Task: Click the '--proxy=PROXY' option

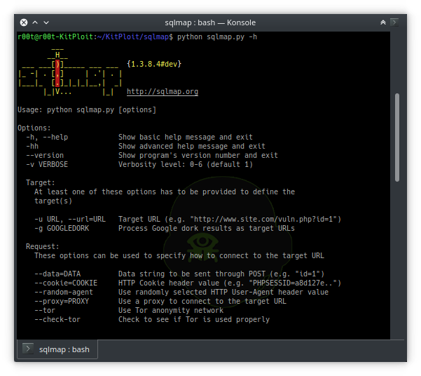Action: coord(62,301)
